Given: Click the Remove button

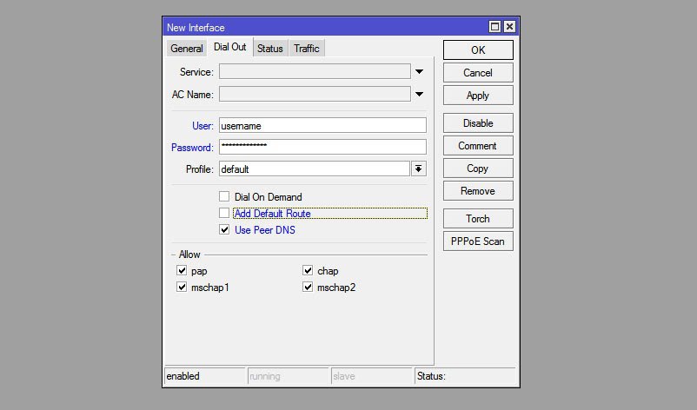Looking at the screenshot, I should coord(478,191).
